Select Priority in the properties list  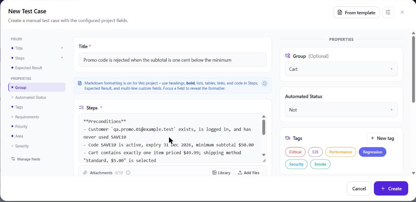tap(37, 126)
